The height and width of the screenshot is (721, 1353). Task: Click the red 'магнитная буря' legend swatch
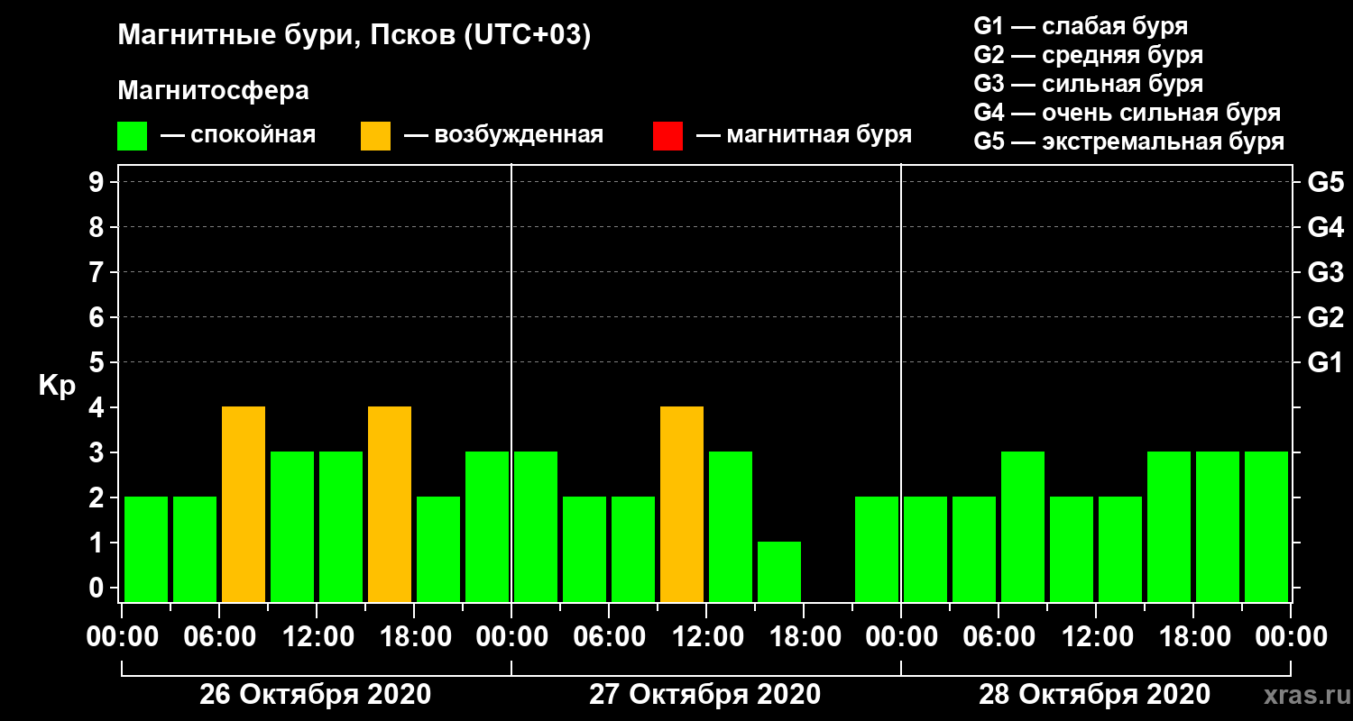(667, 136)
